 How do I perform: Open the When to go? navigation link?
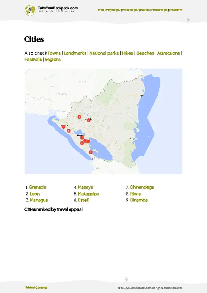(130, 10)
